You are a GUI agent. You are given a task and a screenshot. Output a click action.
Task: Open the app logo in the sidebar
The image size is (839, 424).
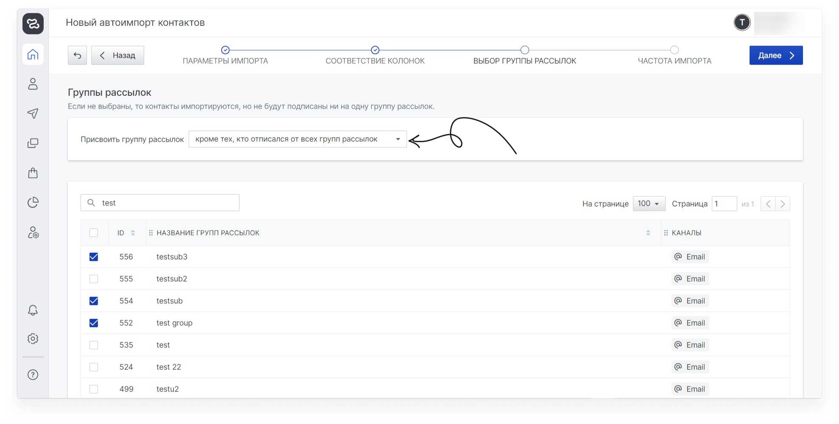33,24
